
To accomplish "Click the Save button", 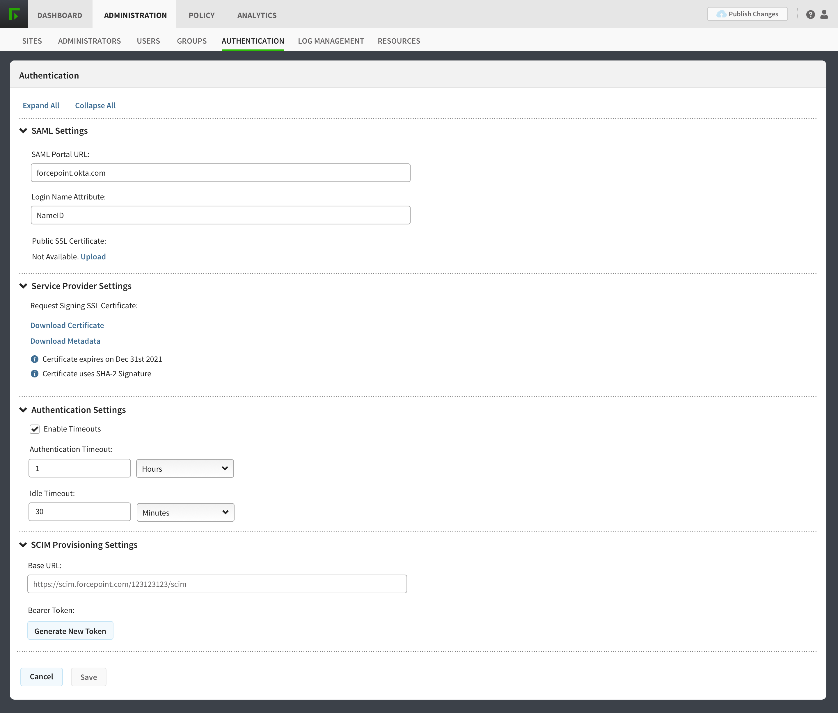I will click(88, 677).
